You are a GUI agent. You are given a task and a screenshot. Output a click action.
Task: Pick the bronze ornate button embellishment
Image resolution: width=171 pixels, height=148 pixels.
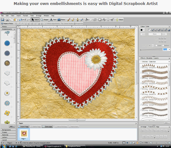(x=7, y=63)
